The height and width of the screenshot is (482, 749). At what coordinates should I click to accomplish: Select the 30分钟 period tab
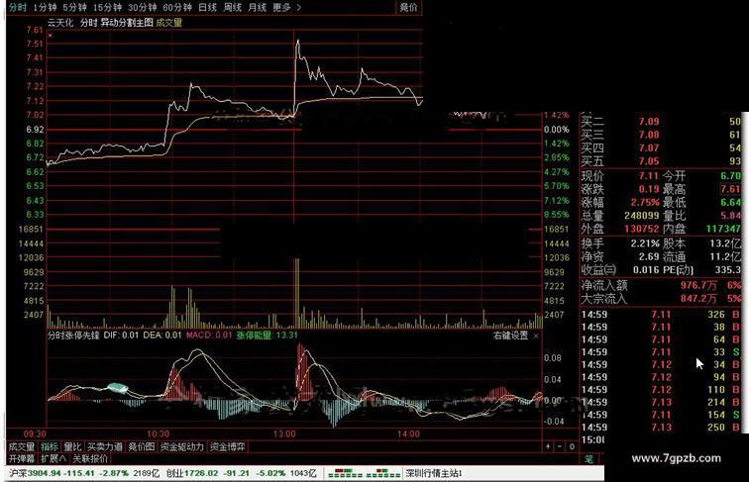(x=143, y=7)
